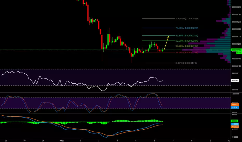Click price axis label 0.00000180
Viewport: 242px width, 142px height.
coord(237,59)
